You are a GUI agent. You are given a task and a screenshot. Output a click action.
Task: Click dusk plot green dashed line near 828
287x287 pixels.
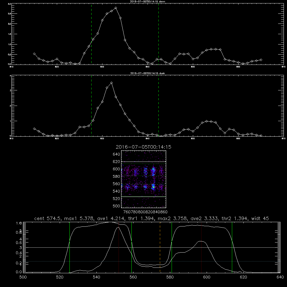pyautogui.click(x=91, y=106)
